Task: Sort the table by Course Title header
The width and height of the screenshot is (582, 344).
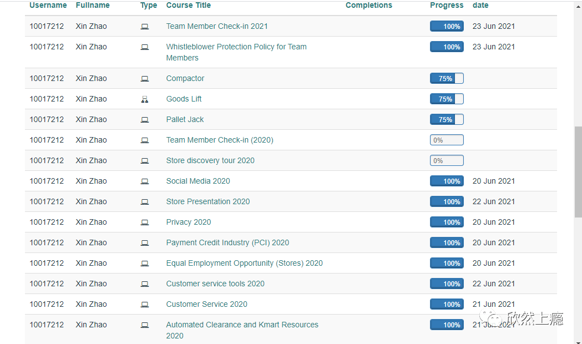Action: point(188,6)
